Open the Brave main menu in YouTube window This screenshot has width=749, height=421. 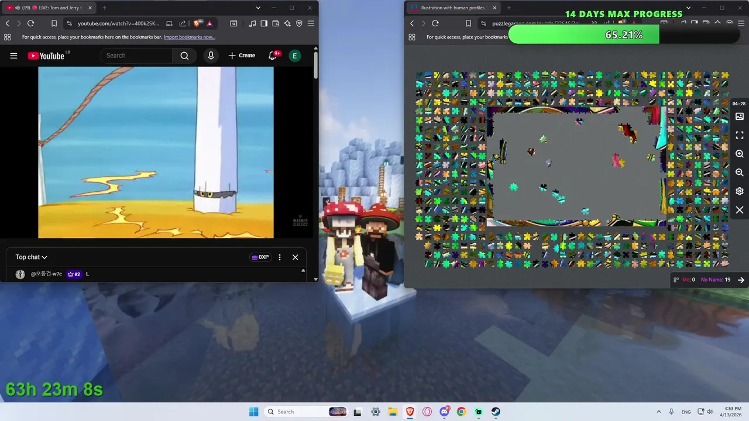311,23
